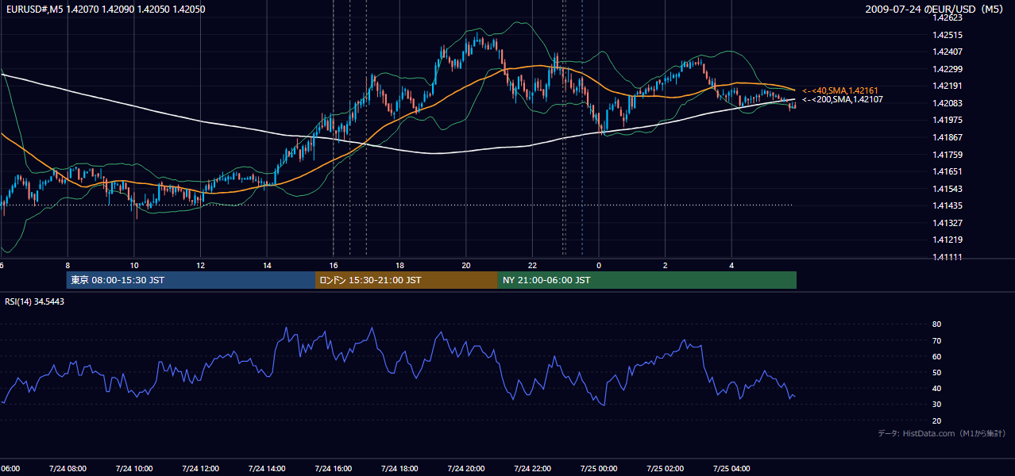Click the 7/24 14:00 time label
Screen dimensions: 1015x476
tap(266, 469)
